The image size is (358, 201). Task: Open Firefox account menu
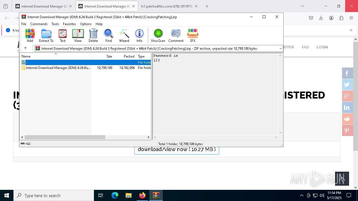(x=331, y=18)
